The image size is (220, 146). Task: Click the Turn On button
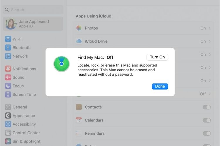(x=157, y=57)
